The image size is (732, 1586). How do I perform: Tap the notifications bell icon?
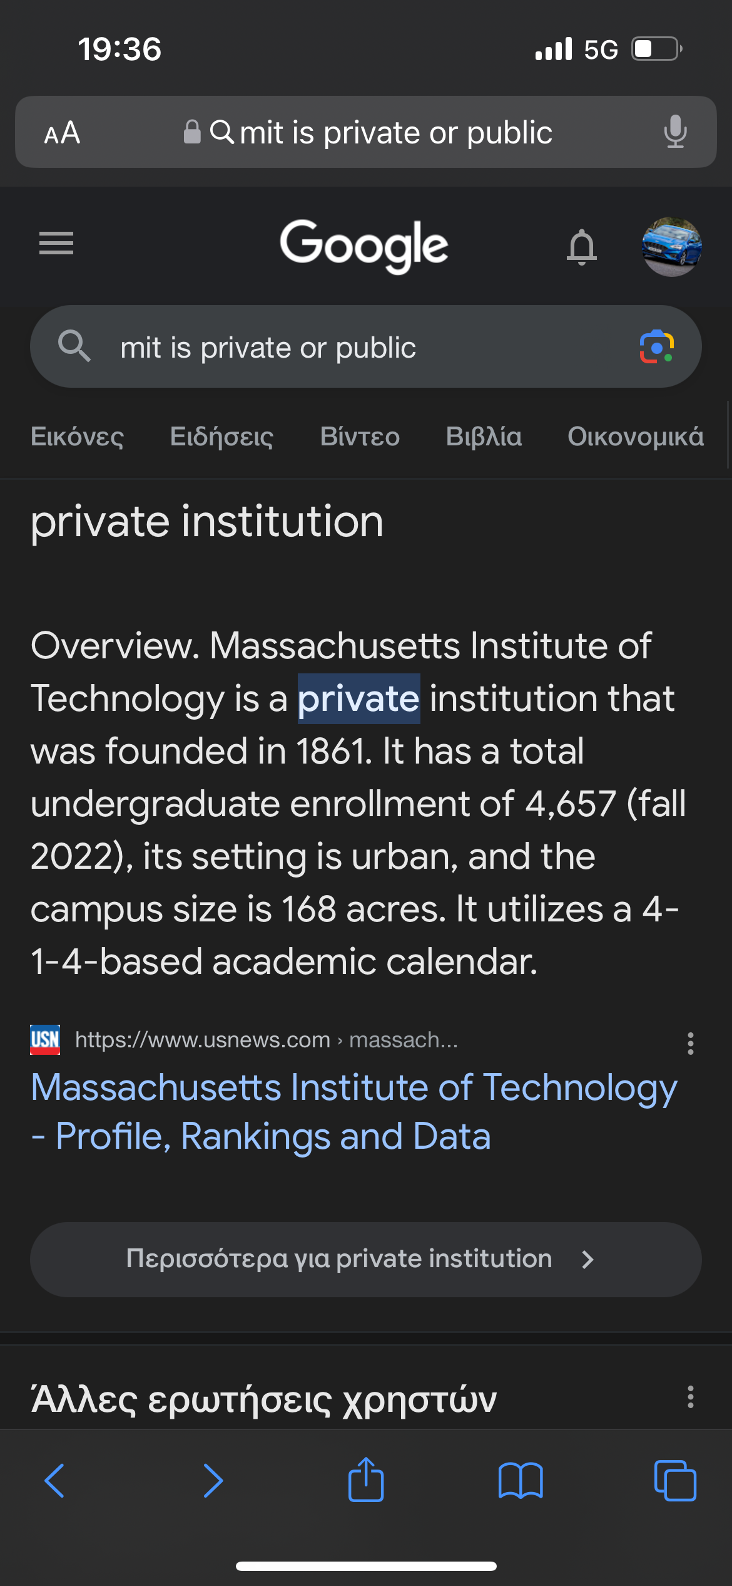click(581, 246)
